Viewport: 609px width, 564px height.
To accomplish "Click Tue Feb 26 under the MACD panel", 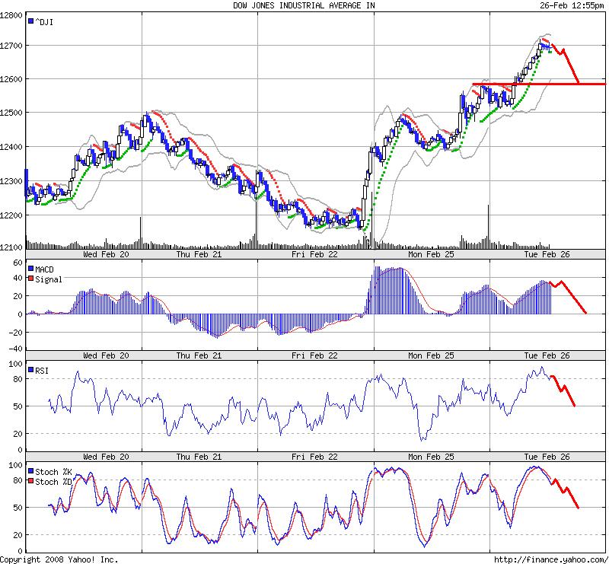I will (x=547, y=355).
